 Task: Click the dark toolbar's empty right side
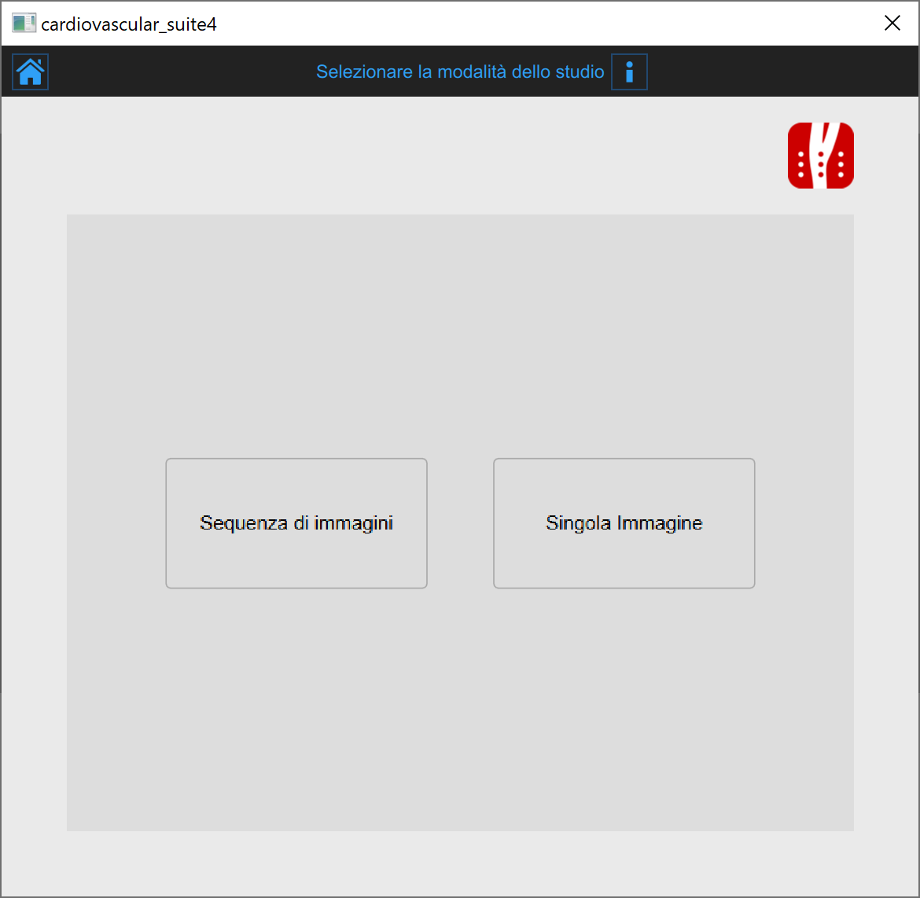786,72
